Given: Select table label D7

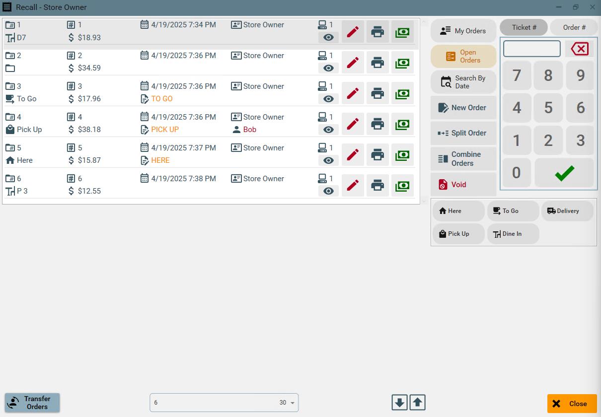Looking at the screenshot, I should pos(21,37).
